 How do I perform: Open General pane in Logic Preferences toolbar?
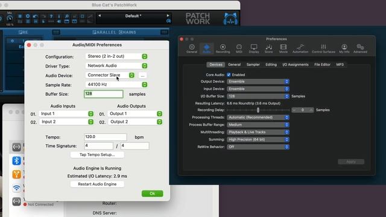192,48
